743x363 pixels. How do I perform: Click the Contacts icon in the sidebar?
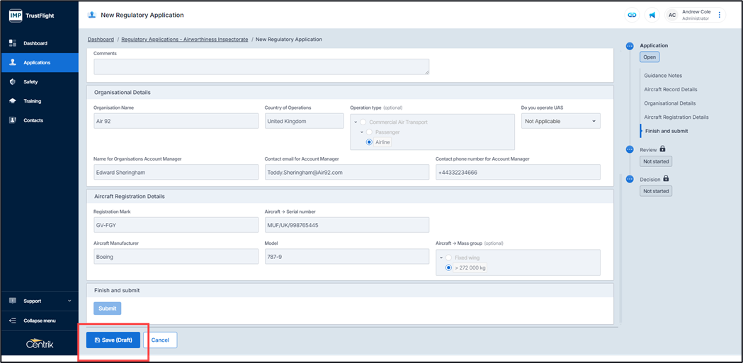pos(13,120)
